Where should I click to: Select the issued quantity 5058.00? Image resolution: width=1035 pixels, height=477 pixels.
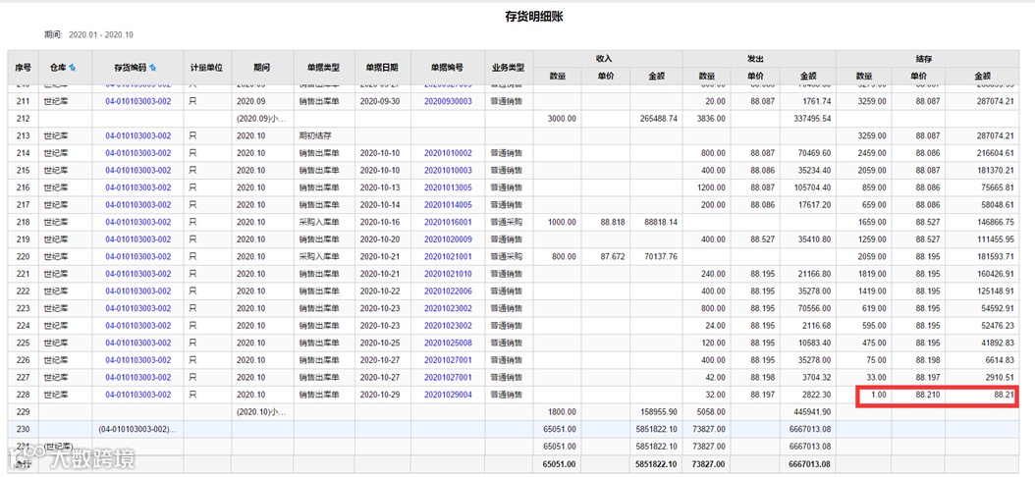point(712,411)
